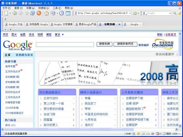Click the vertical scrollbar down arrow

[180, 126]
